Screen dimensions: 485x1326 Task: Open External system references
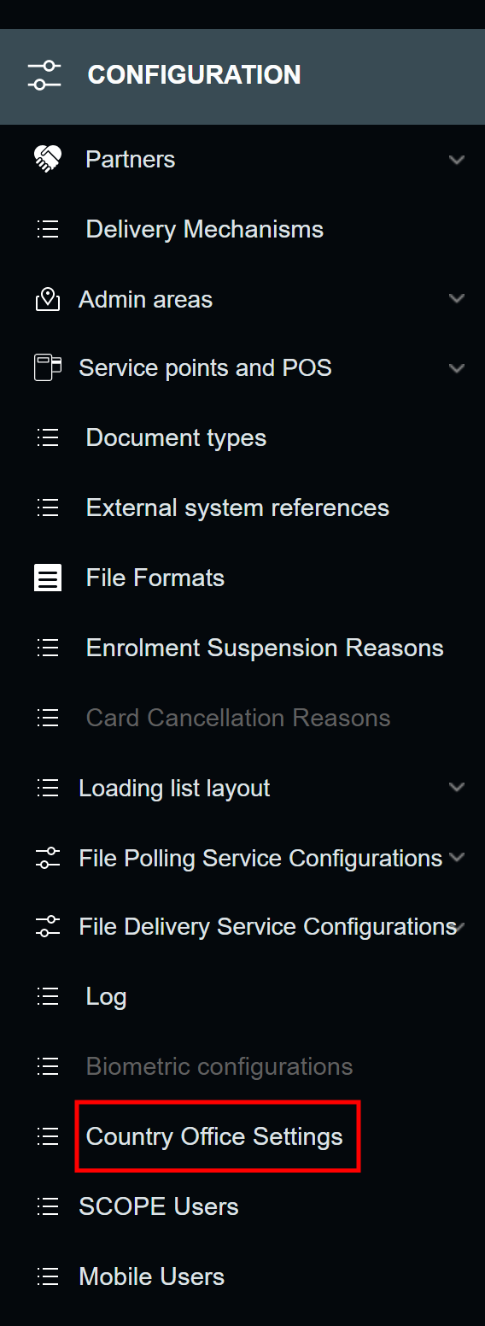237,508
